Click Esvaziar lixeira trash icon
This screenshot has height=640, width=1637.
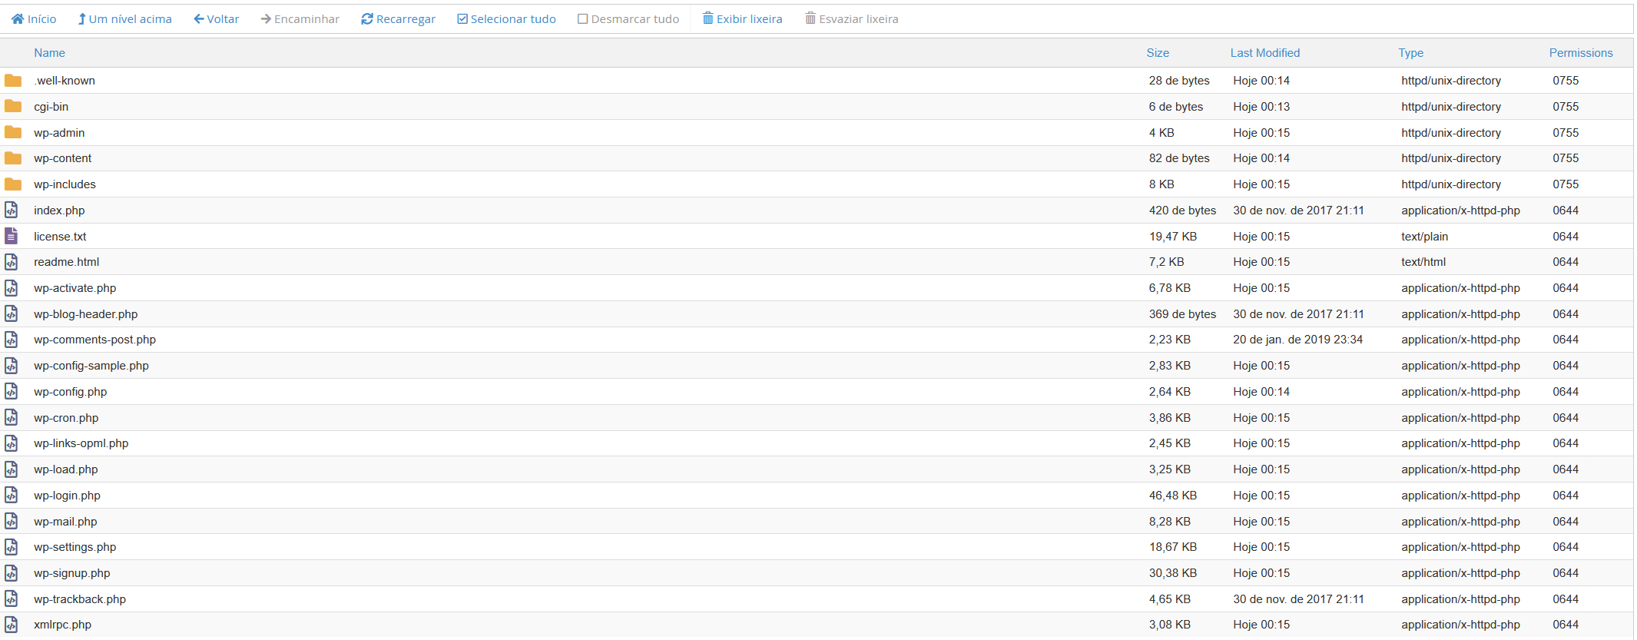coord(810,18)
